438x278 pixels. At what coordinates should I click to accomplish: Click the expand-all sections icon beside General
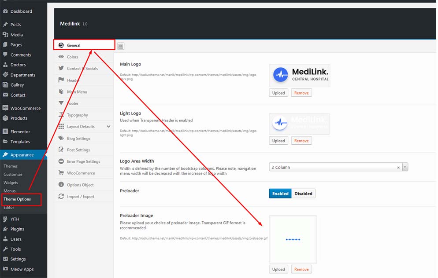[121, 46]
